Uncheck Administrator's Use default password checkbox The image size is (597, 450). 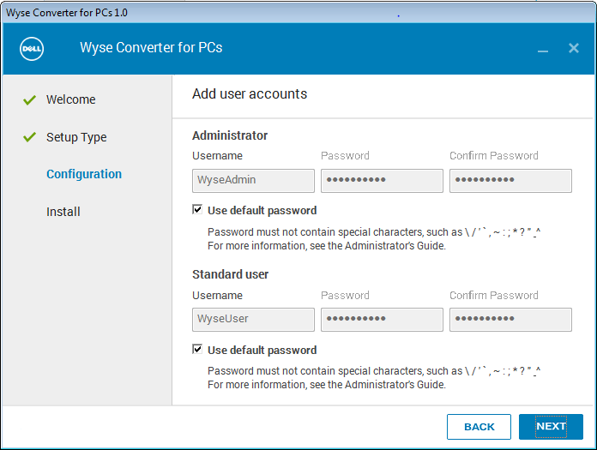tap(198, 210)
